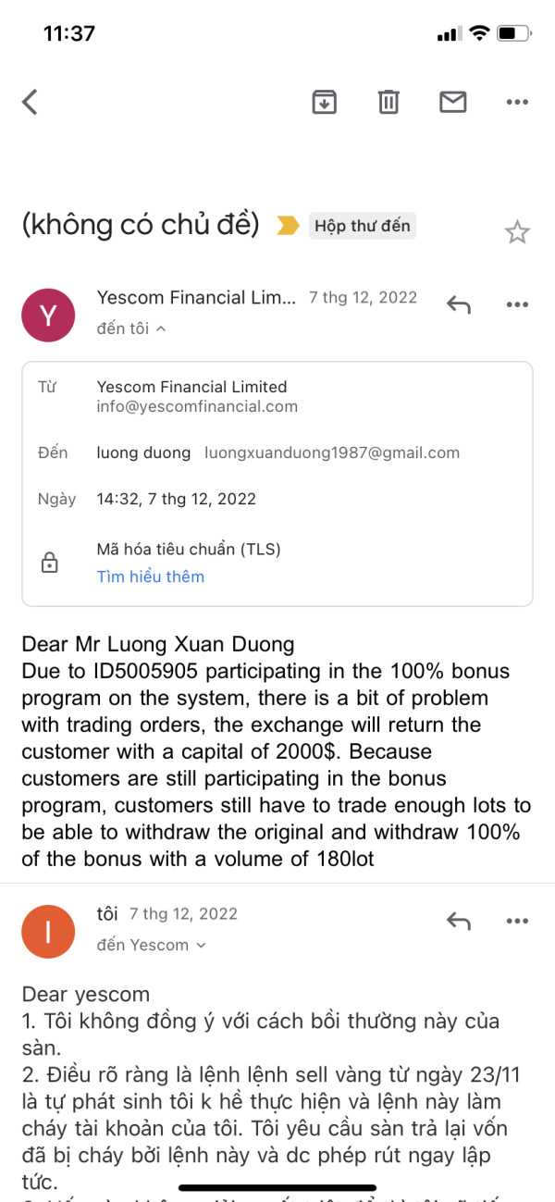The height and width of the screenshot is (1202, 555).
Task: Go back using the top-left arrow
Action: 31,102
